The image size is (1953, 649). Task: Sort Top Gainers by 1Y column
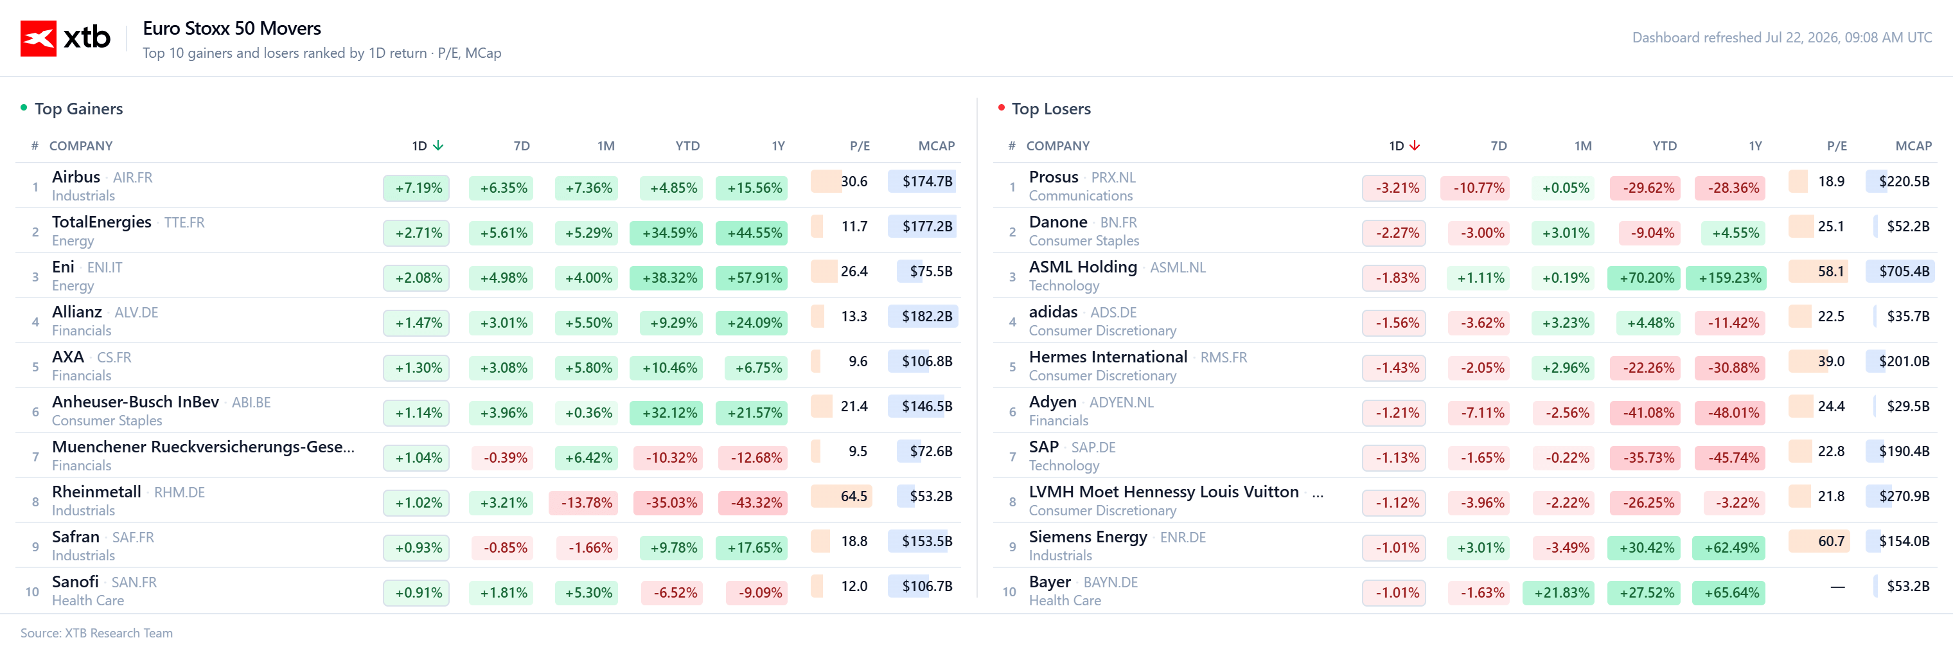(778, 146)
